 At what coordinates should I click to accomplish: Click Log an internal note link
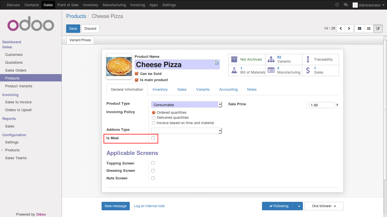(149, 206)
